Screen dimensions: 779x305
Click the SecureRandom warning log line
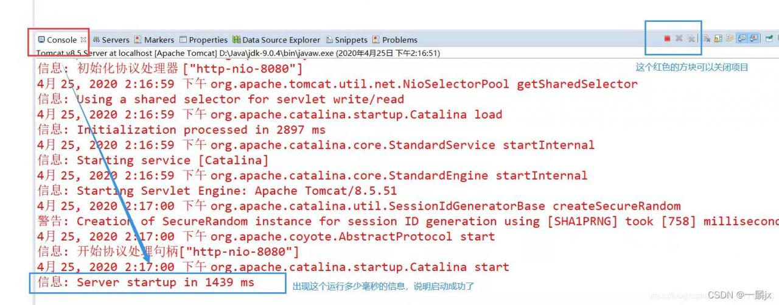[x=408, y=222]
